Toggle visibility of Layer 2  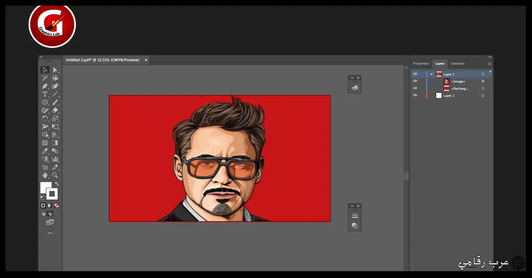(415, 95)
